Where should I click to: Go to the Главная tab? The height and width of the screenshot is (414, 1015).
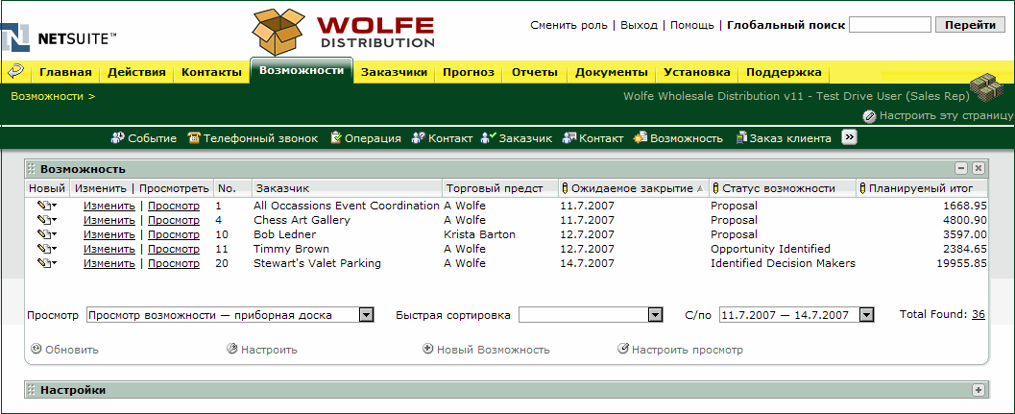65,73
